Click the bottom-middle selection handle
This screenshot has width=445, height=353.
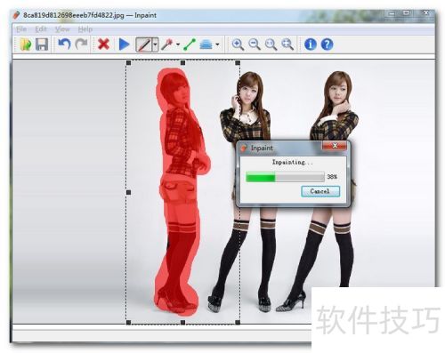pos(182,322)
